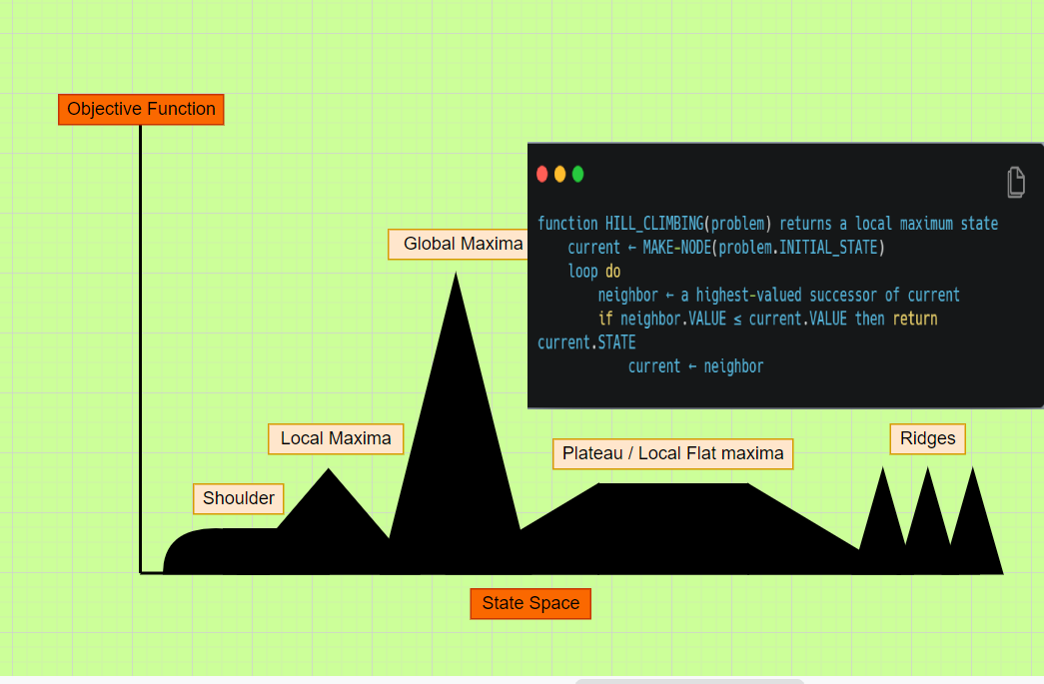Image resolution: width=1044 pixels, height=684 pixels.
Task: Click the 'Shoulder' label
Action: [238, 498]
